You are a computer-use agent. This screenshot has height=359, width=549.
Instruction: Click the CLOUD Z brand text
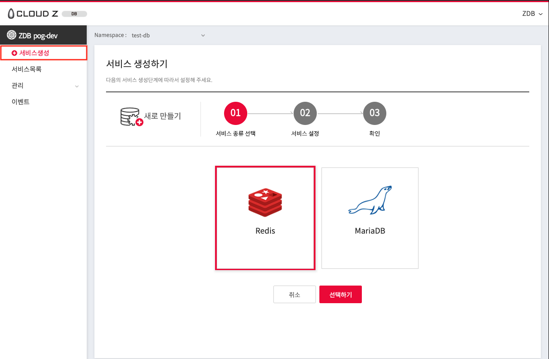38,14
